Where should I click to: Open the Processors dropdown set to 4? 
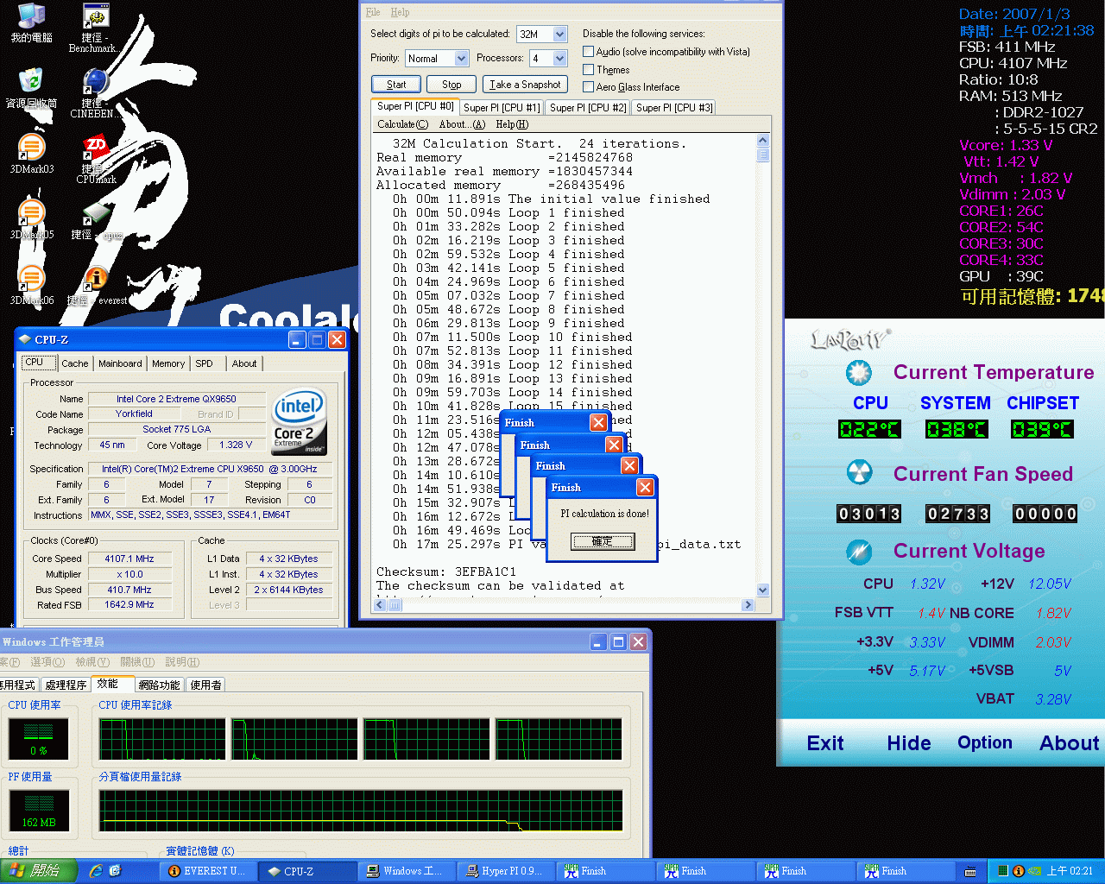click(559, 59)
